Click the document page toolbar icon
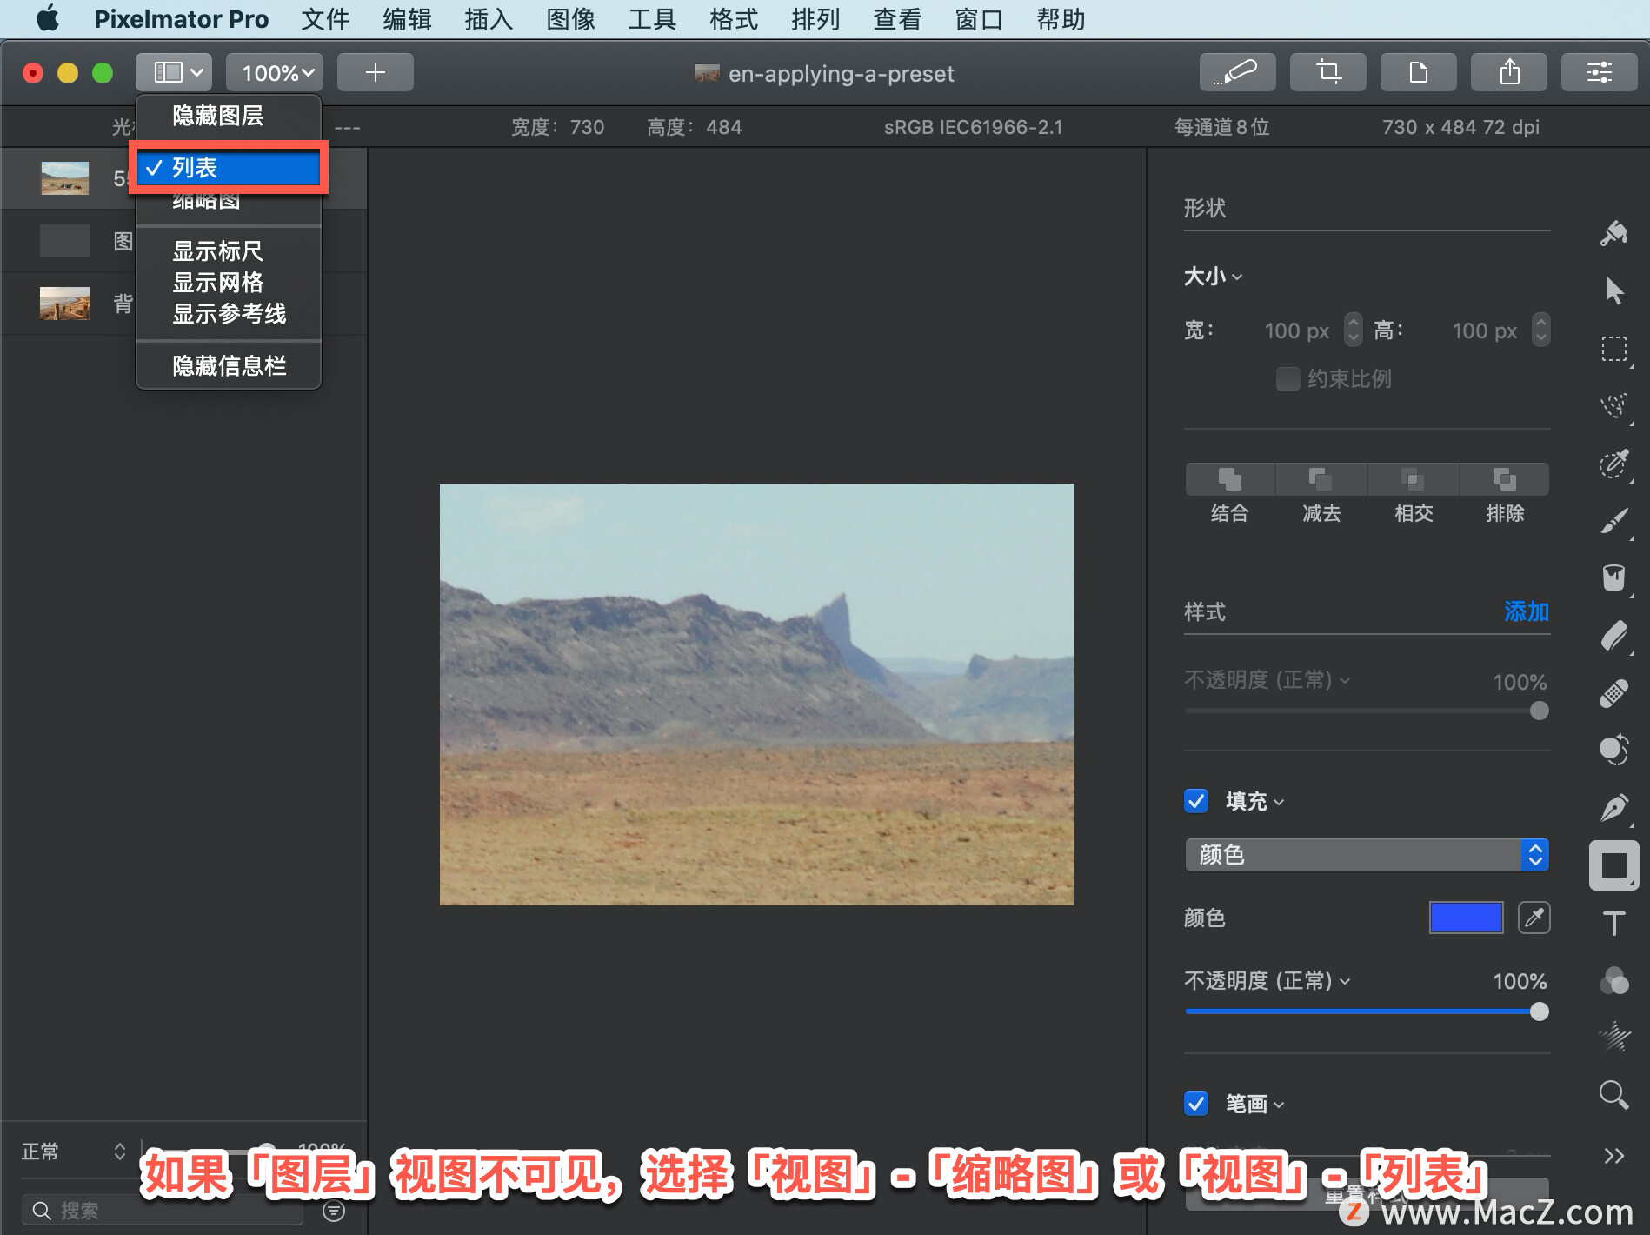Screen dimensions: 1650x1235 pos(1418,72)
